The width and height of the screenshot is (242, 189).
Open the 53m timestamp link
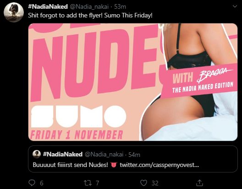(120, 6)
